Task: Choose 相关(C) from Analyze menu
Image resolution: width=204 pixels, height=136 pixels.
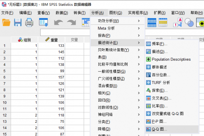Action: coord(118,93)
